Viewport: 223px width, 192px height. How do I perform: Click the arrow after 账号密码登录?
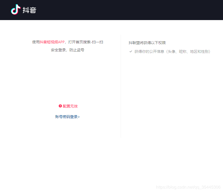click(79, 117)
